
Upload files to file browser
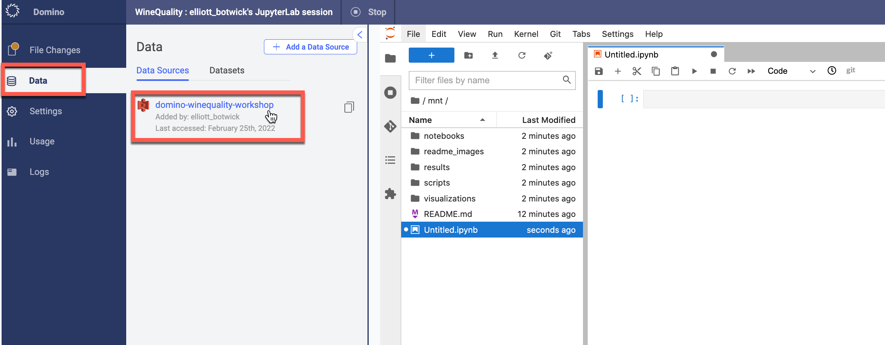pos(495,56)
